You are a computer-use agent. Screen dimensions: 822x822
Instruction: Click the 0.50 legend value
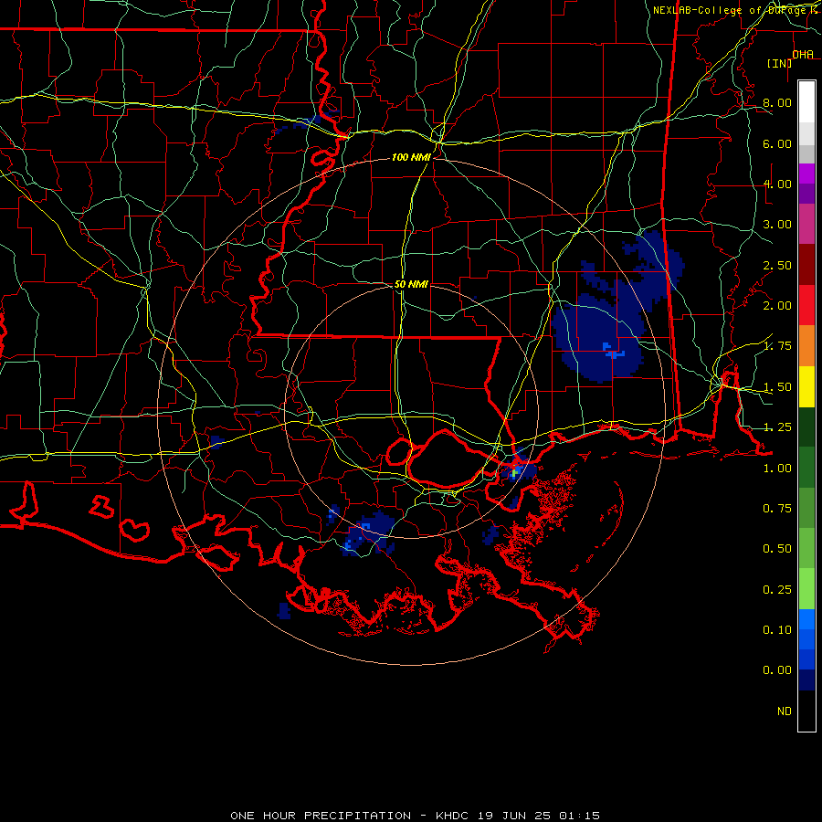click(x=777, y=549)
